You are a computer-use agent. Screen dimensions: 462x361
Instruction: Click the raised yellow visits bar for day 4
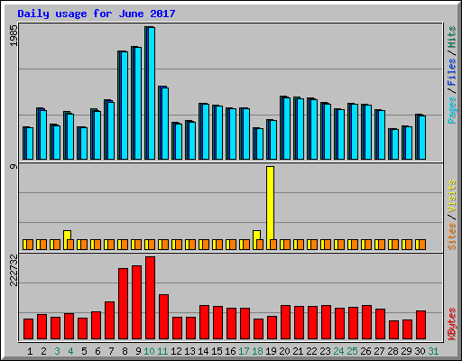click(67, 235)
